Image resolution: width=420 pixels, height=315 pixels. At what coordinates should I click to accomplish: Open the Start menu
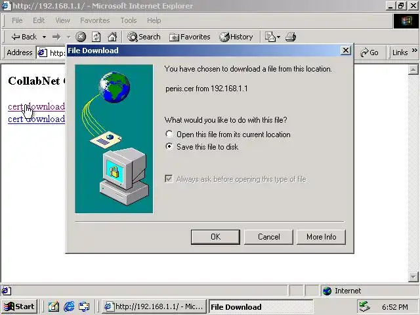coord(19,306)
